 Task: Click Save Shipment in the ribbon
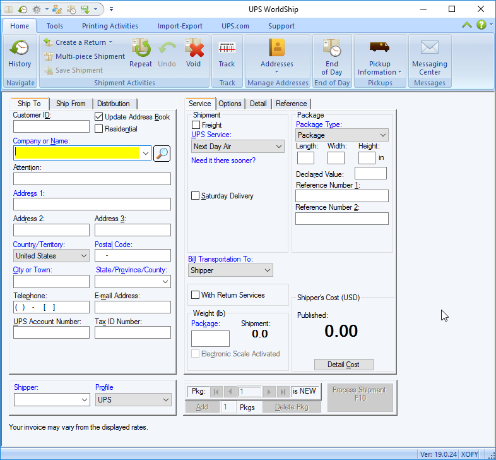coord(73,70)
